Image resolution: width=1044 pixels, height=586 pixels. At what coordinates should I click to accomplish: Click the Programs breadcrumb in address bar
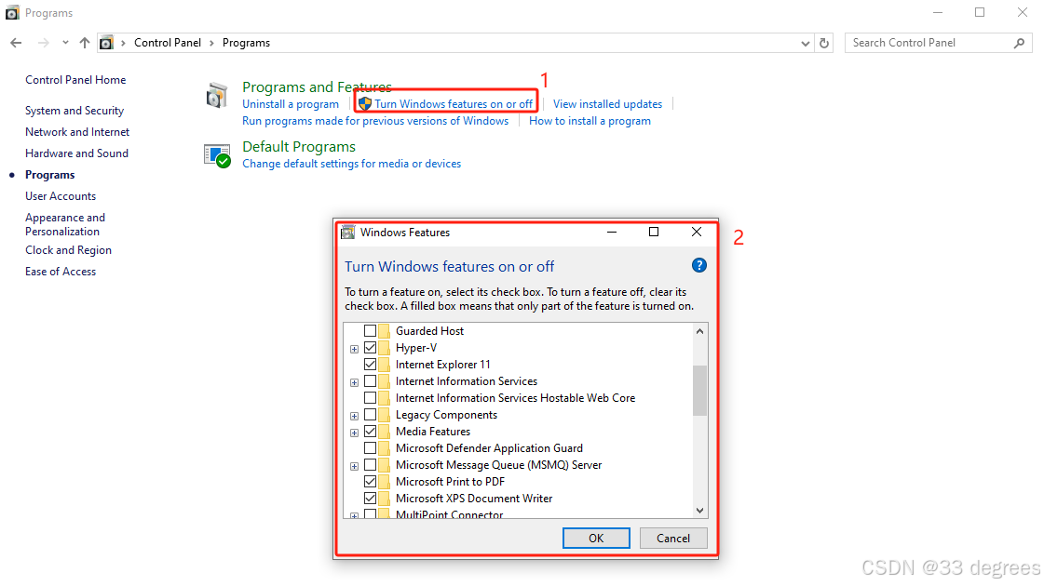pos(246,43)
